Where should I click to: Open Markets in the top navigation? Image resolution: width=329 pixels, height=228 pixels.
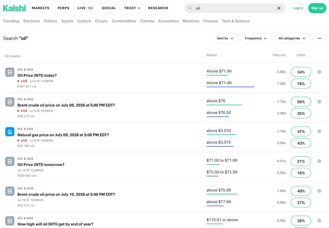41,8
